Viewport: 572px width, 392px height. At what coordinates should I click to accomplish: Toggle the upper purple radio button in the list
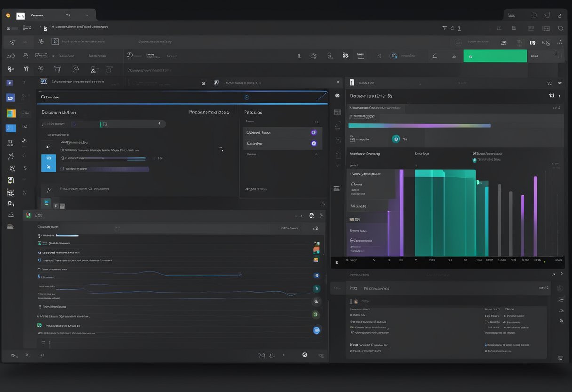(x=314, y=133)
